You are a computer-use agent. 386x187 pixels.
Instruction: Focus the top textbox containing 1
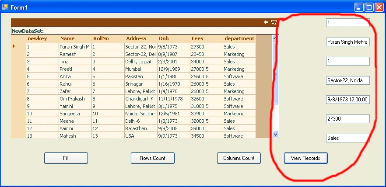[348, 23]
